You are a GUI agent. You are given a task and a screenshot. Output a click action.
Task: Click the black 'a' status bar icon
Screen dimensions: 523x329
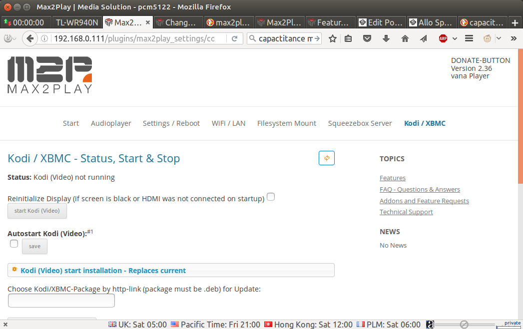[430, 325]
